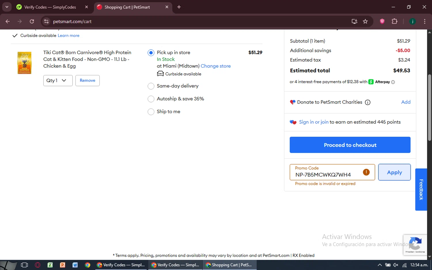The image size is (432, 270).
Task: Open the shield extension icon
Action: coord(382,21)
